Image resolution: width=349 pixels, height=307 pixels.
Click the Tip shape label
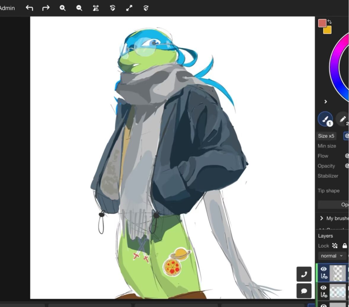(329, 191)
